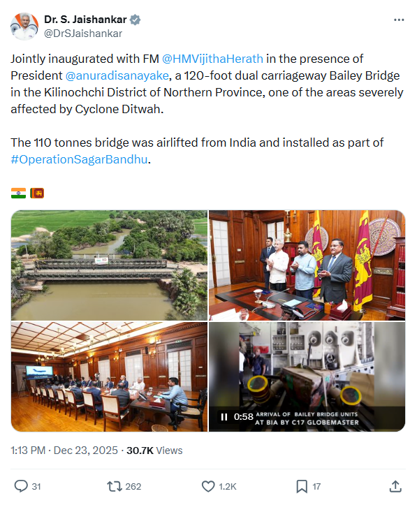The height and width of the screenshot is (505, 417).
Task: Repost this tweet via retweet icon
Action: pos(115,486)
